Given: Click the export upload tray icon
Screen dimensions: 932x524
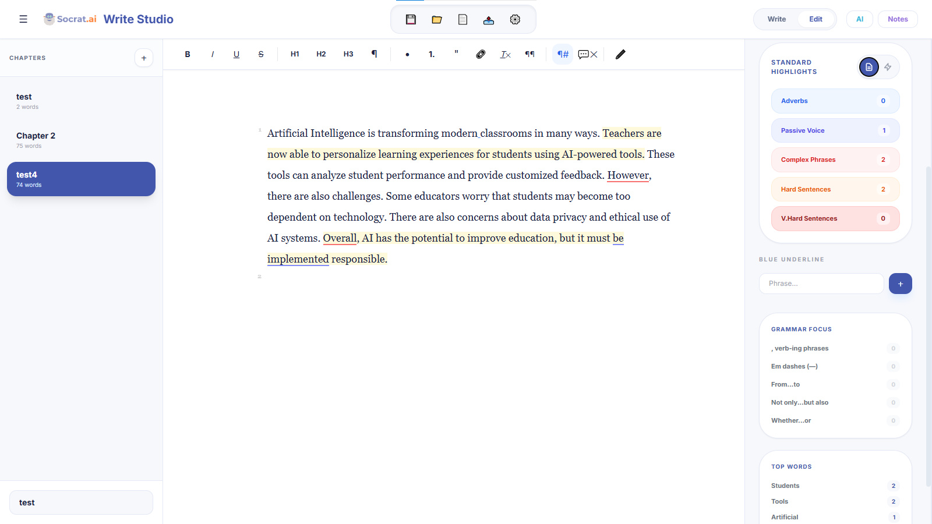Looking at the screenshot, I should tap(489, 20).
